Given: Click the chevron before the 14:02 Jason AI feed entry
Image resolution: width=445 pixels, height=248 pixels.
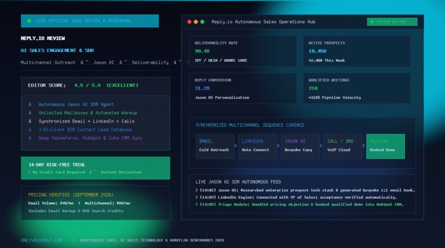Looking at the screenshot, I should (196, 190).
